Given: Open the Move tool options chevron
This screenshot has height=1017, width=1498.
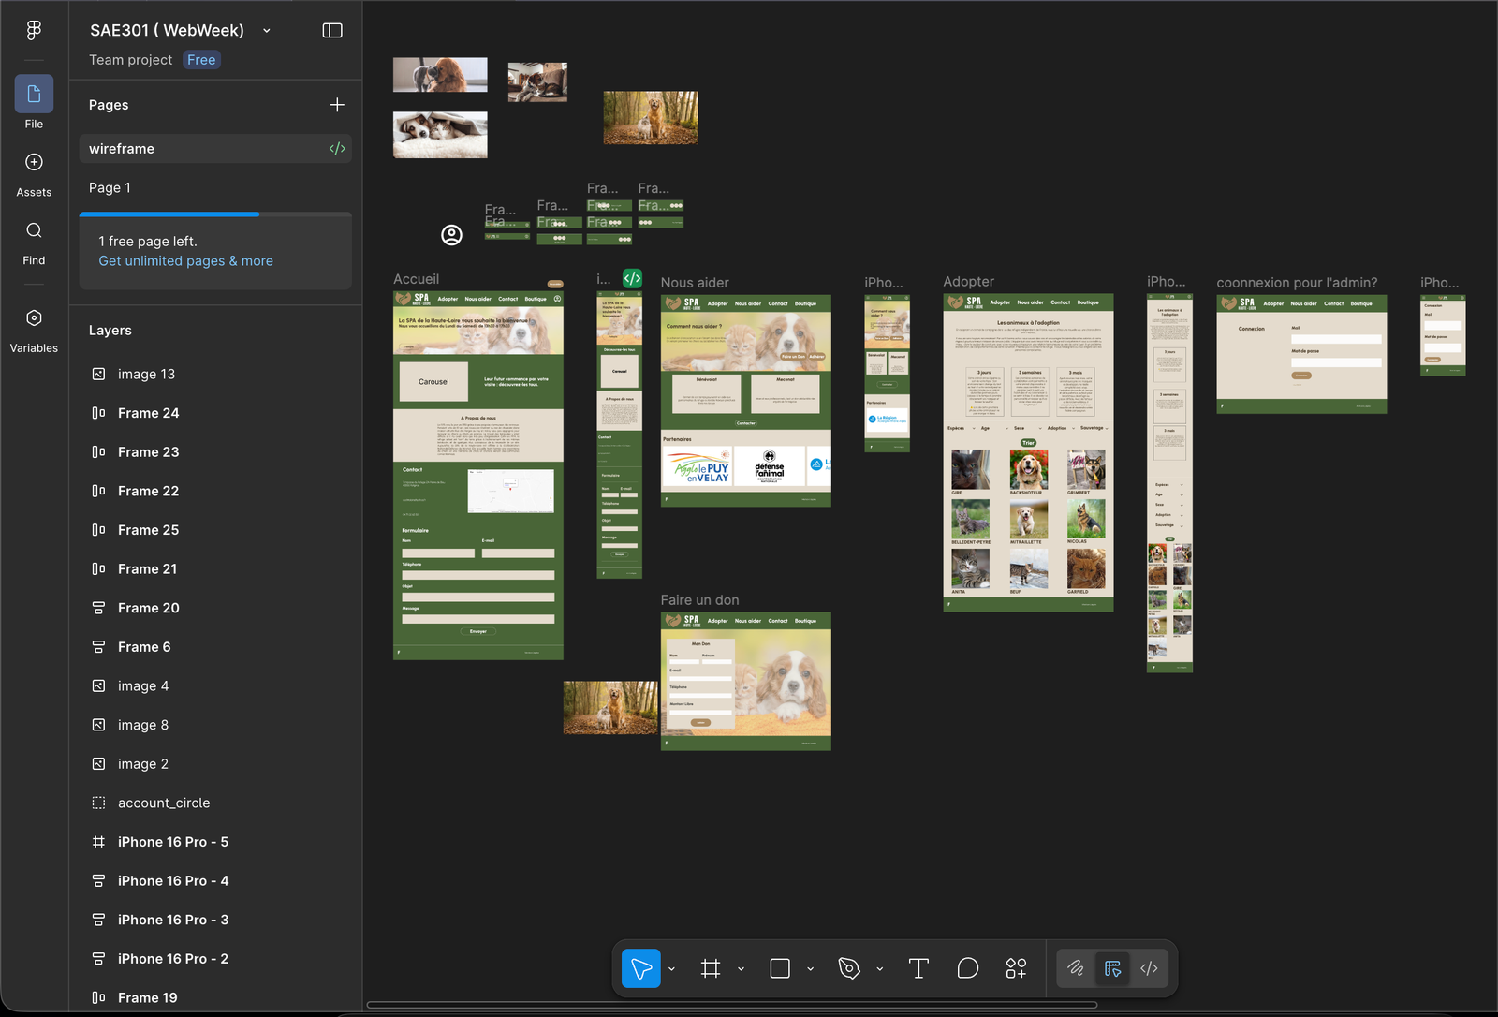Looking at the screenshot, I should [x=671, y=969].
